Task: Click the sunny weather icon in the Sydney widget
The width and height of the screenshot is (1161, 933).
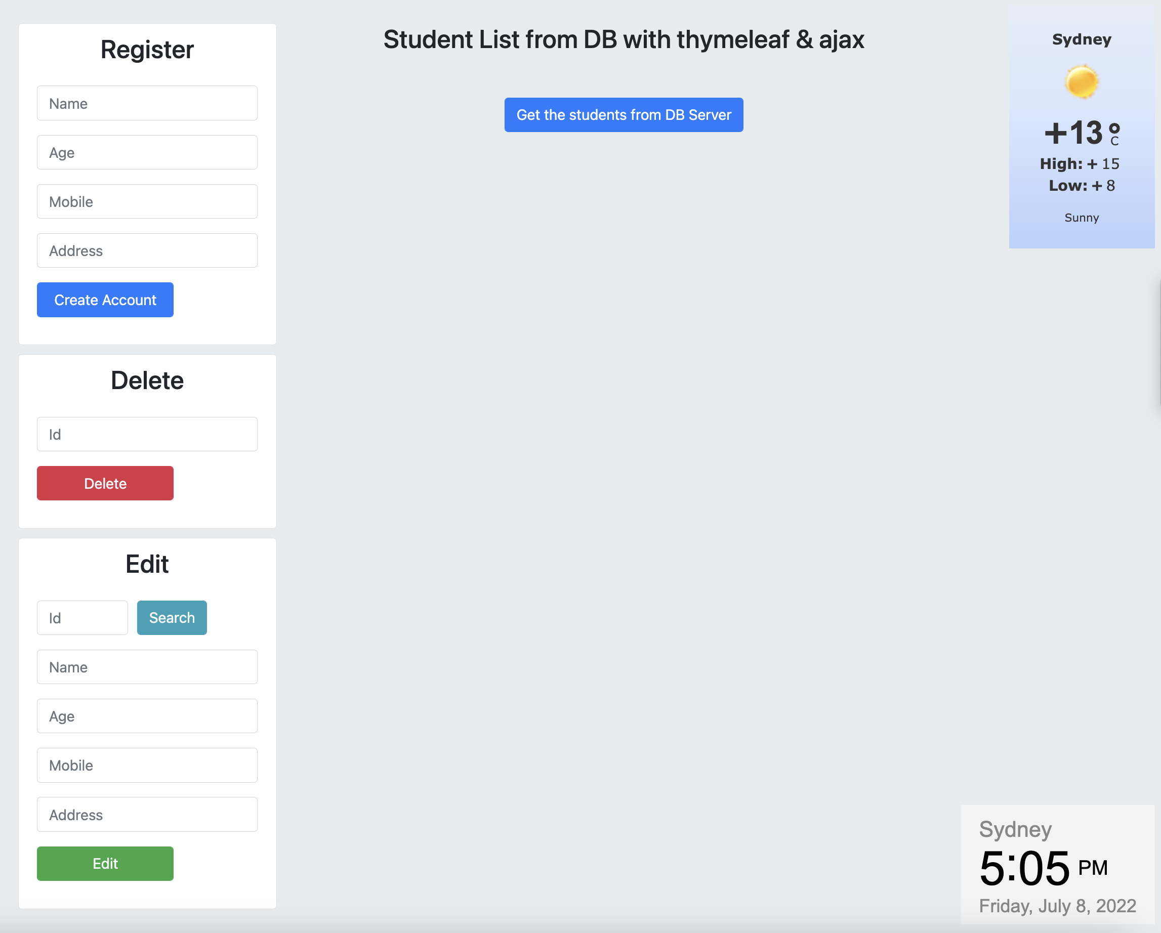Action: coord(1082,82)
